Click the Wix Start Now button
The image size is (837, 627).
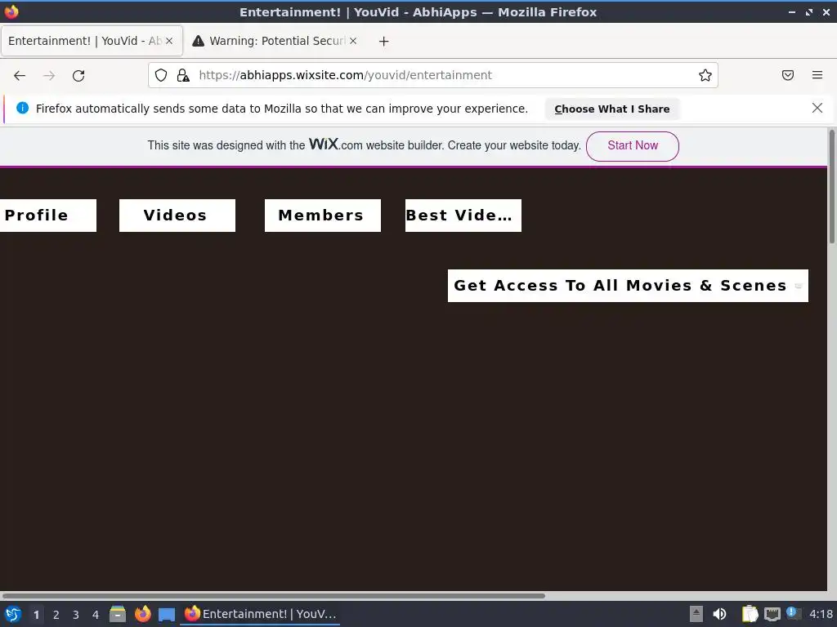tap(633, 146)
